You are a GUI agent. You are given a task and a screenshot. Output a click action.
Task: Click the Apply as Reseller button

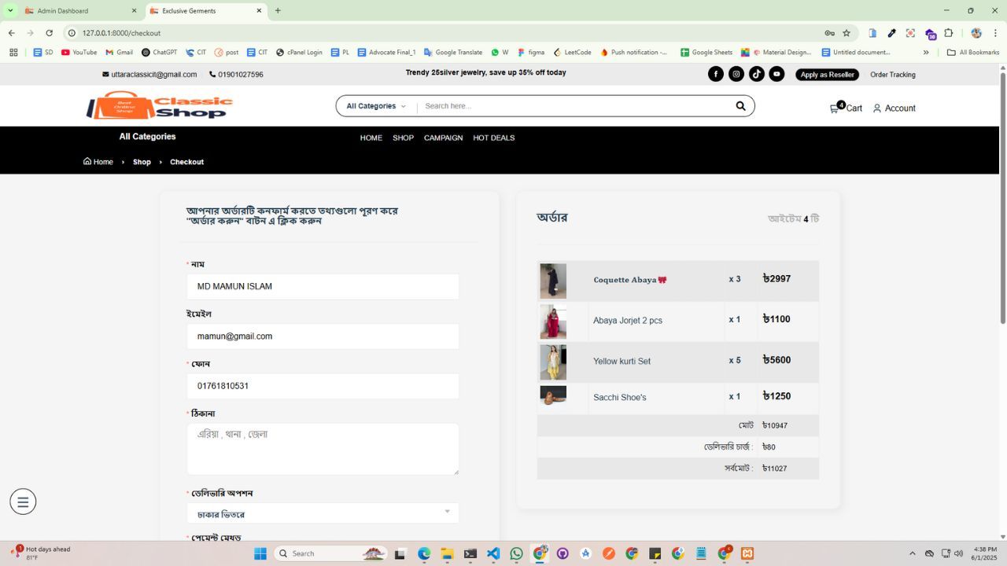click(x=827, y=75)
